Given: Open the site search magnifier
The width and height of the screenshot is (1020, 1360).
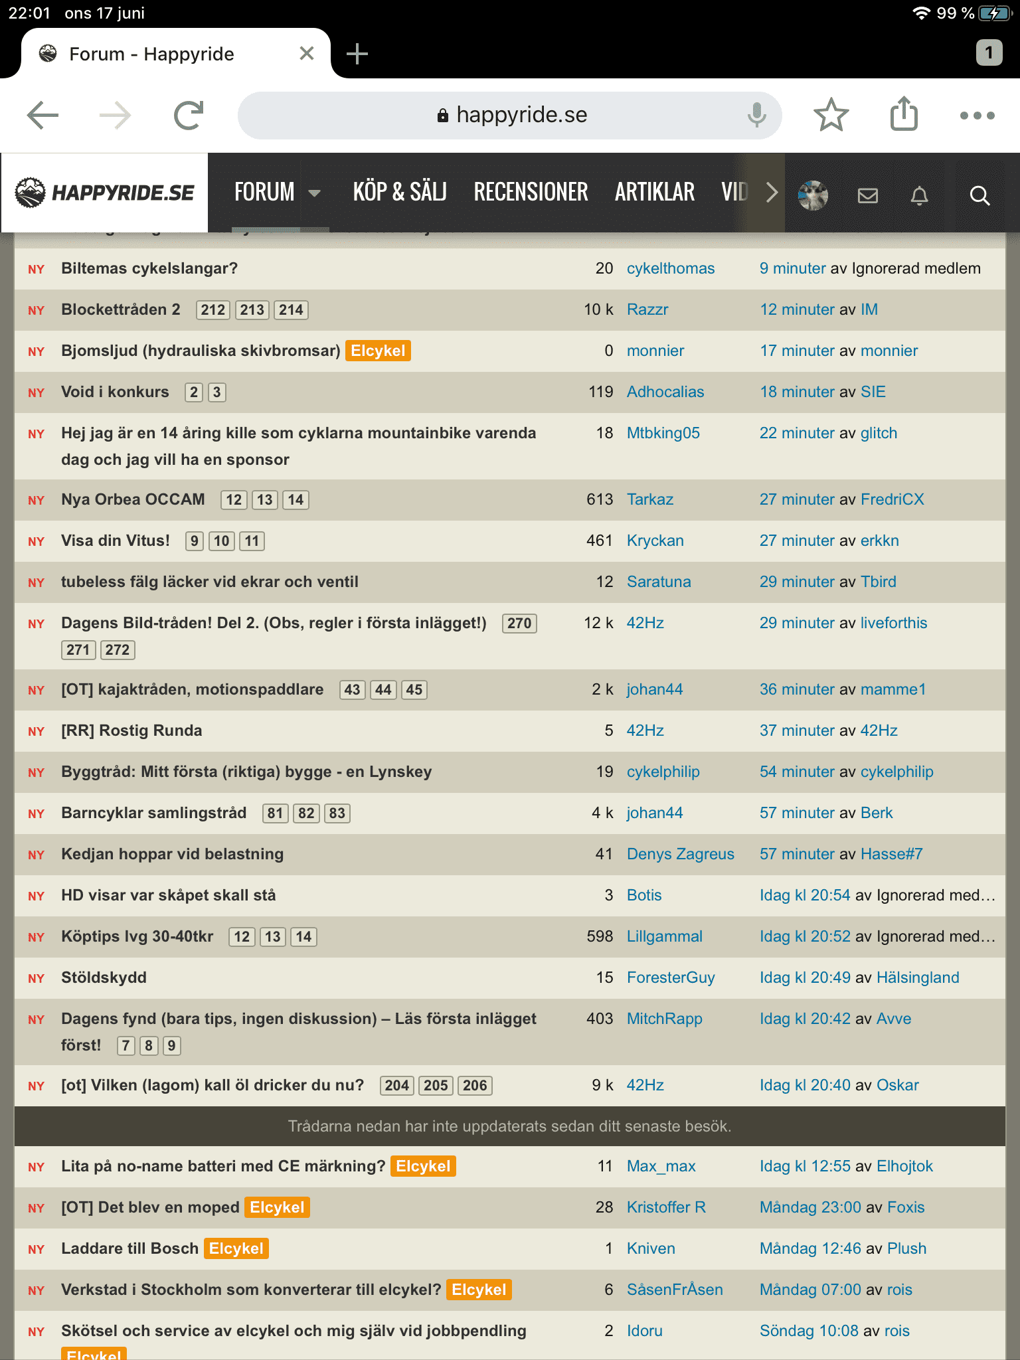Looking at the screenshot, I should click(x=979, y=195).
